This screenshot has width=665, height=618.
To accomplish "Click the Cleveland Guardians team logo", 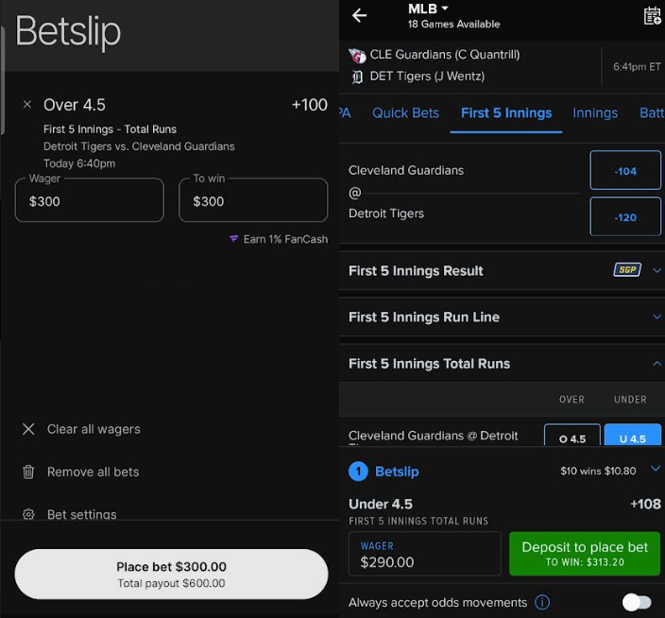I will tap(357, 55).
